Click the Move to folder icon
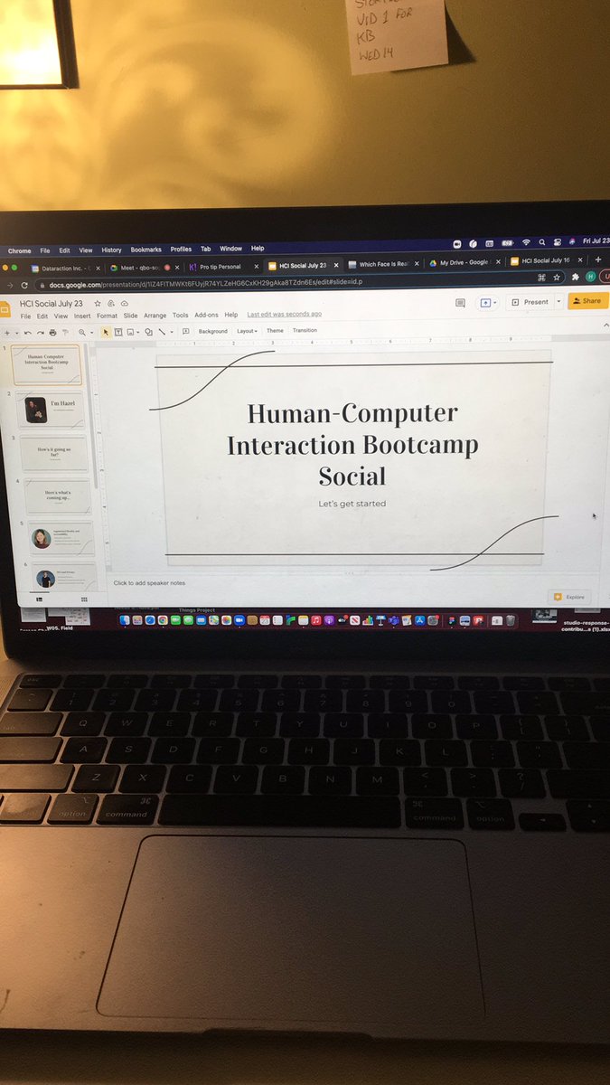The image size is (610, 1085). (110, 304)
